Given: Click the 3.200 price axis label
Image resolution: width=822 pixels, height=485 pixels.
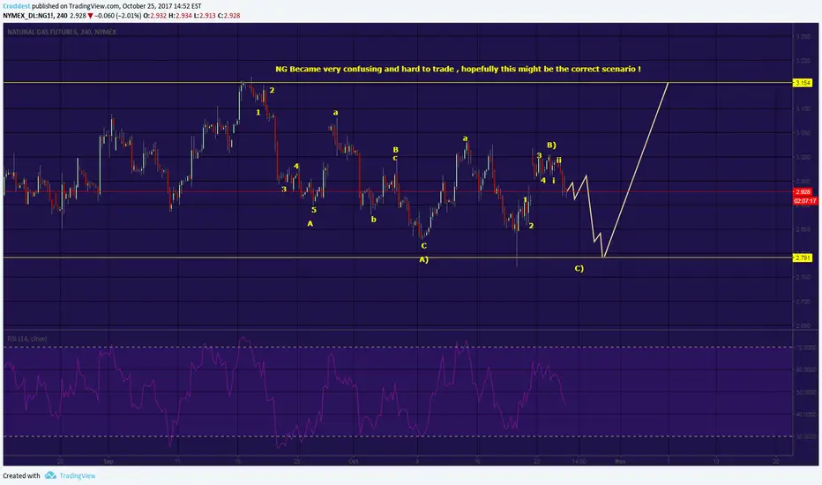Looking at the screenshot, I should 803,61.
